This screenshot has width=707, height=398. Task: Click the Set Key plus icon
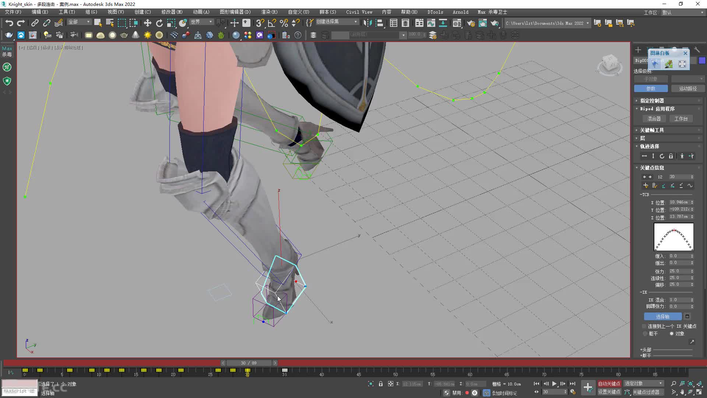588,388
